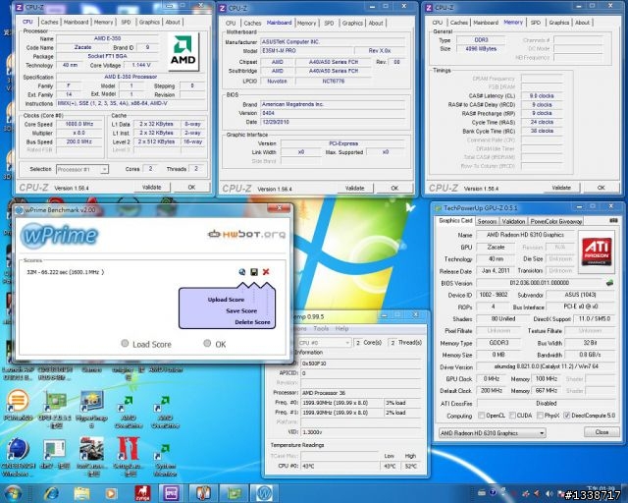Click Validate in the CPU-Z processor window
Image resolution: width=628 pixels, height=503 pixels.
click(x=152, y=188)
